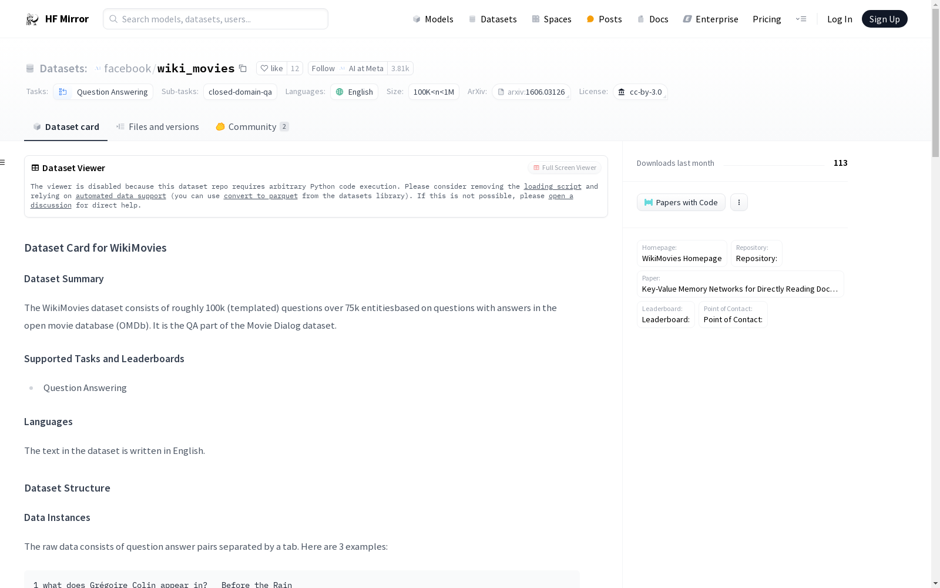Click the Log In link
The width and height of the screenshot is (940, 588).
tap(840, 19)
